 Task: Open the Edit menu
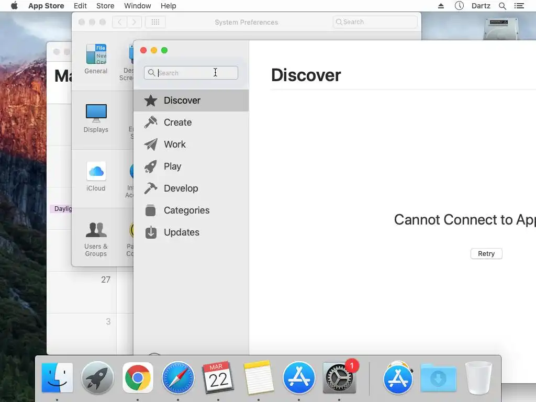tap(80, 6)
